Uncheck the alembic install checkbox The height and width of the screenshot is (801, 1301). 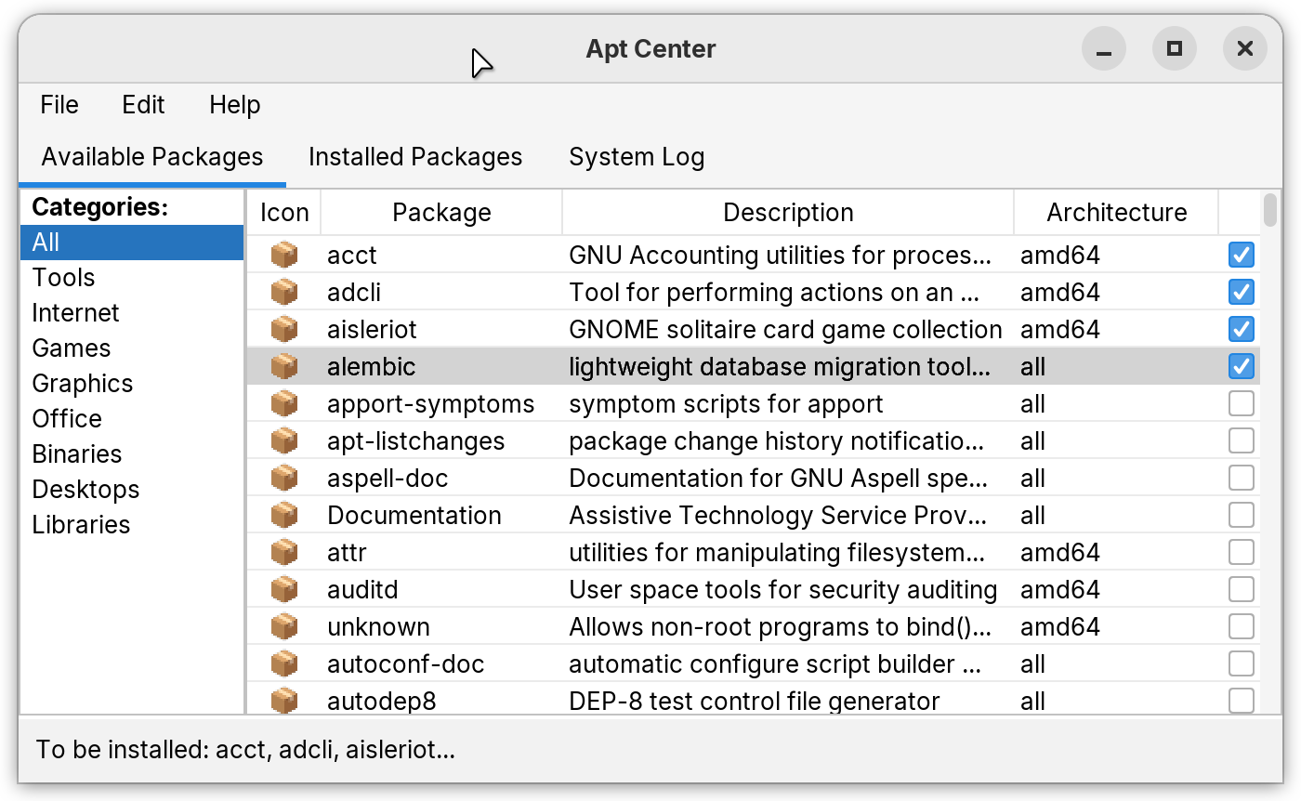tap(1242, 365)
